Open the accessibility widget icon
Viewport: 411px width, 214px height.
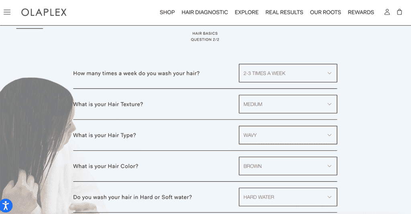[x=6, y=205]
